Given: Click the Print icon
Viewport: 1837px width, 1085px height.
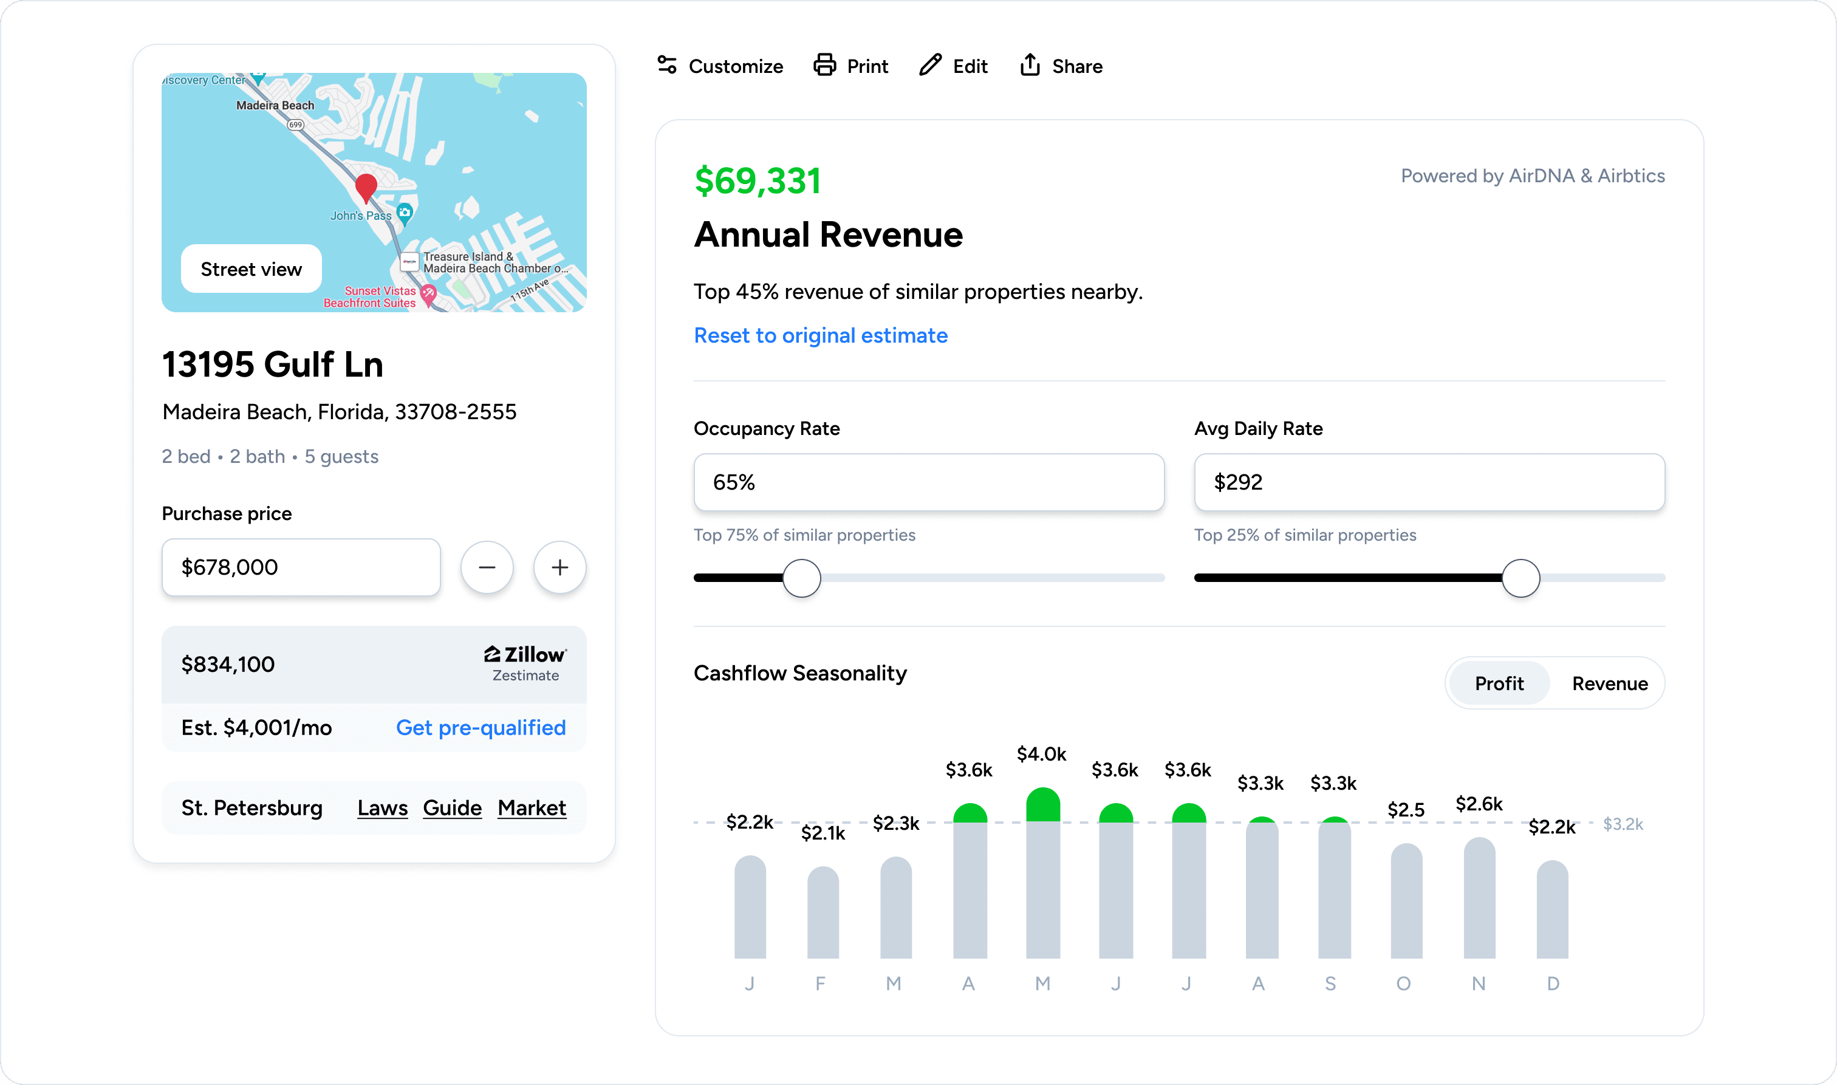Looking at the screenshot, I should [824, 66].
